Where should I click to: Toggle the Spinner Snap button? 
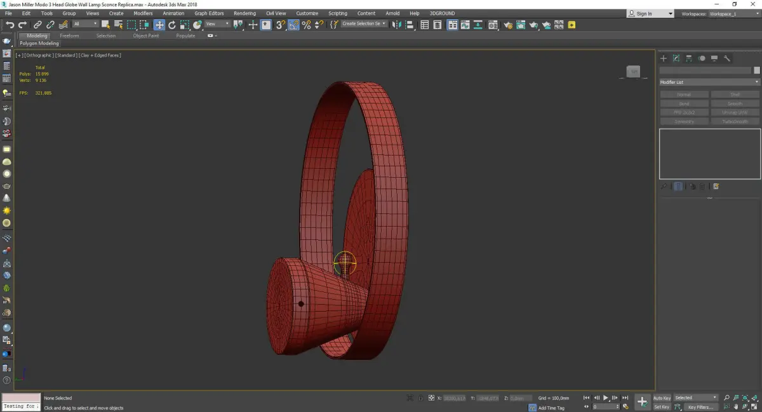(x=319, y=25)
